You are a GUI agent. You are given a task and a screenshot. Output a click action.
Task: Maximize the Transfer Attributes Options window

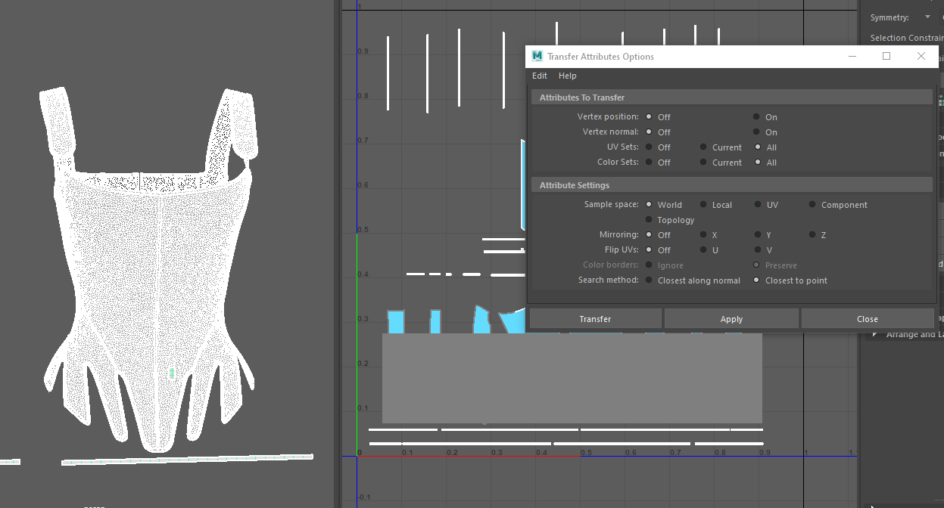886,56
